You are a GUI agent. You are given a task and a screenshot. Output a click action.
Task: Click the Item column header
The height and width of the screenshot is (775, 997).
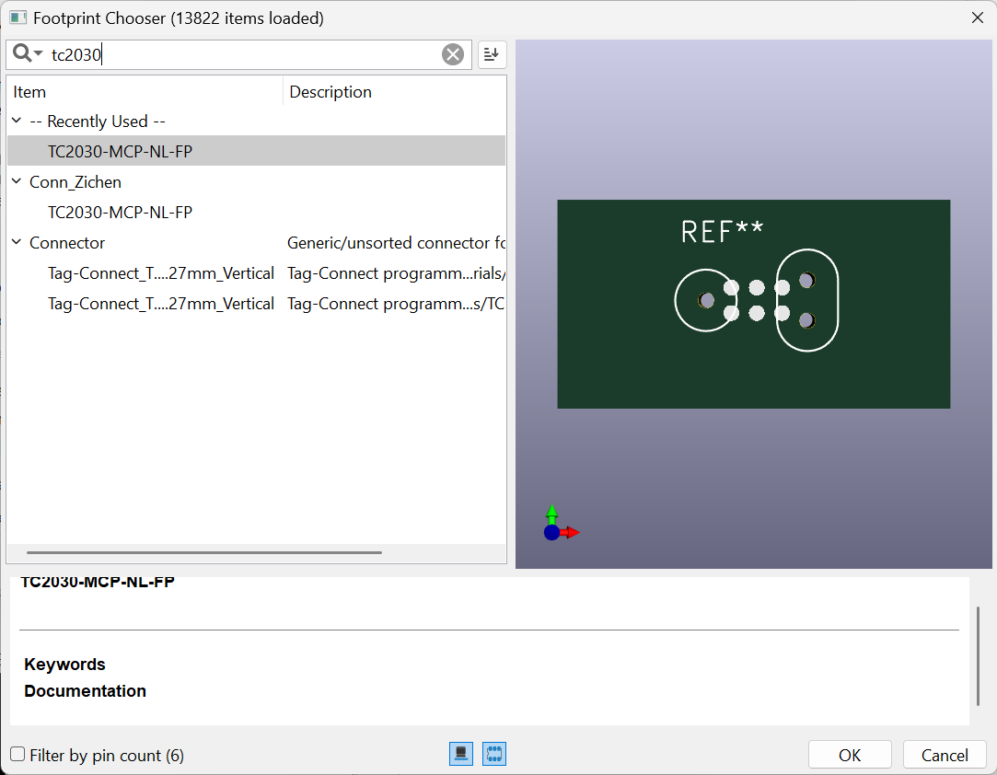click(145, 92)
